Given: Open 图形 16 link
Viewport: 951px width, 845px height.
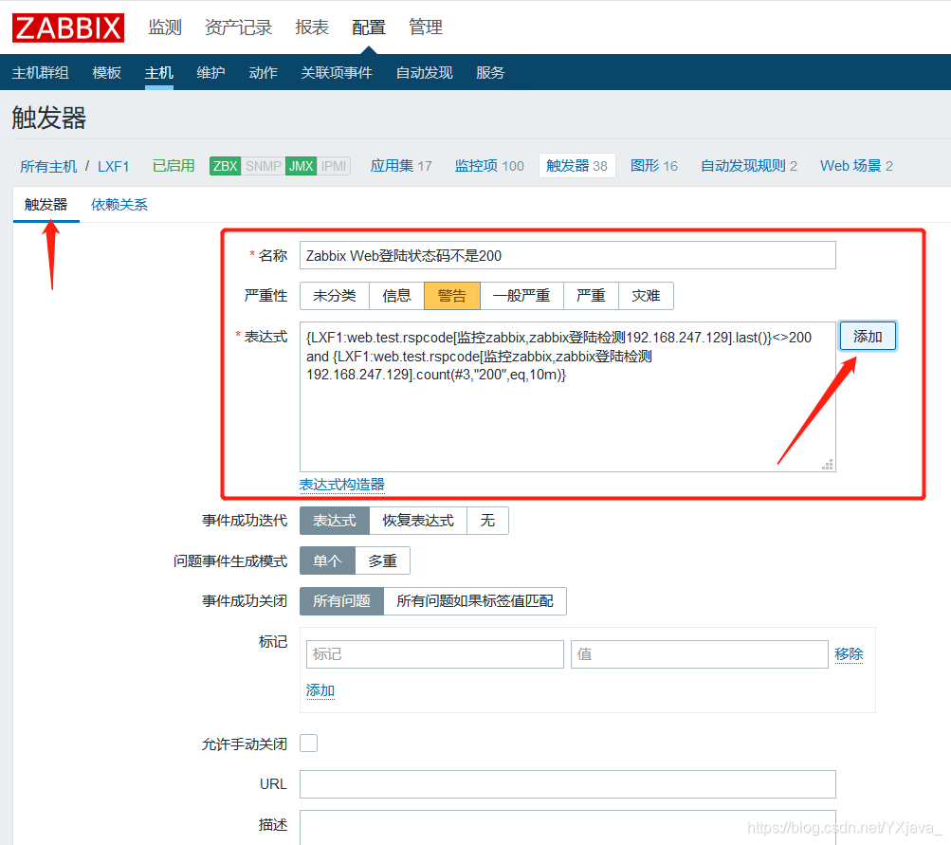Looking at the screenshot, I should [x=654, y=166].
